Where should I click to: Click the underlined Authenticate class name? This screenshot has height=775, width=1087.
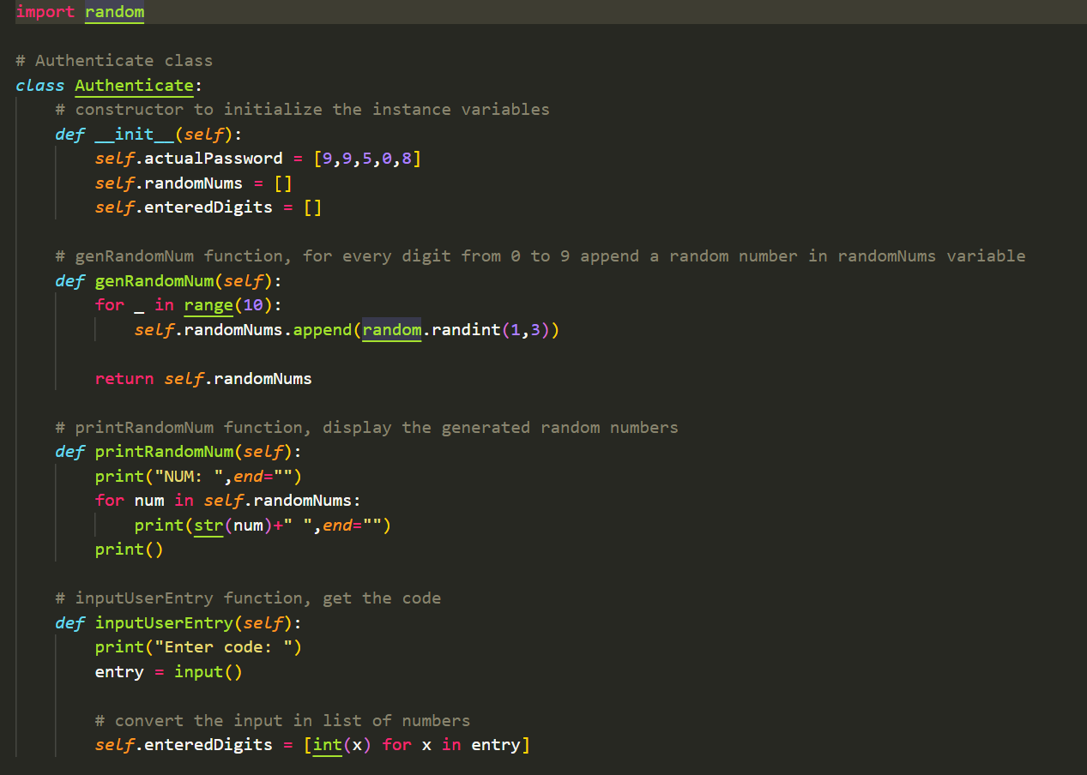point(134,86)
